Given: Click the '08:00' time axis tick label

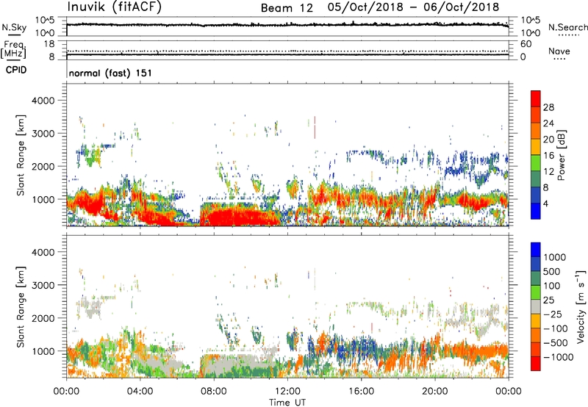Looking at the screenshot, I should pyautogui.click(x=214, y=392).
